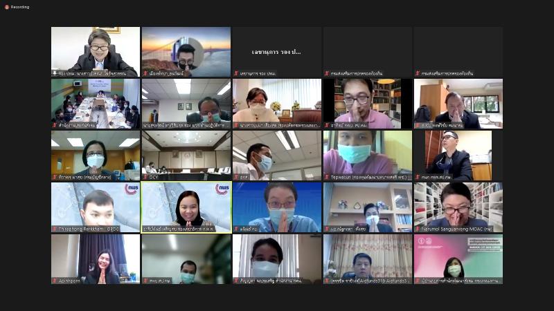The height and width of the screenshot is (311, 554).
Task: Click the "Apinporn" name label
Action: click(x=70, y=281)
